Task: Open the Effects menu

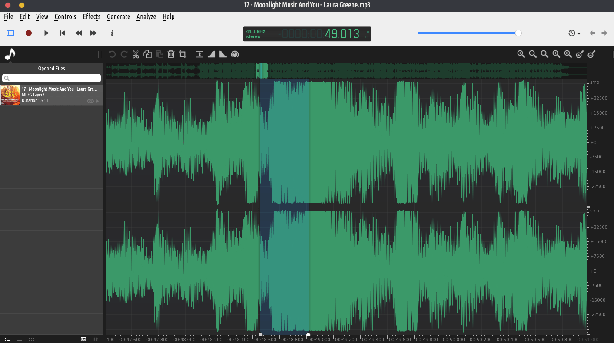Action: tap(92, 16)
